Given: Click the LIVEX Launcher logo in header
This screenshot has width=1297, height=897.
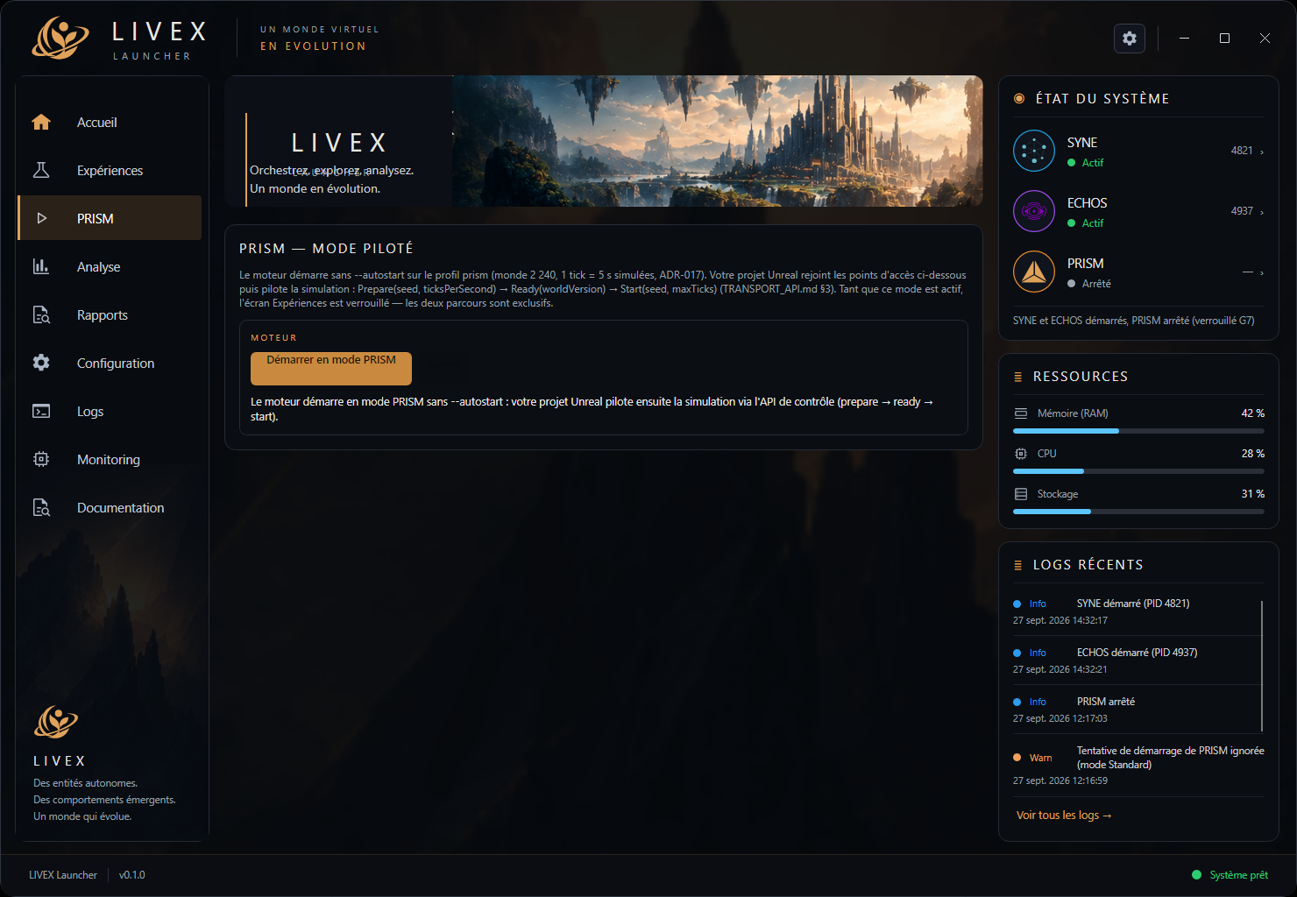Looking at the screenshot, I should tap(60, 39).
